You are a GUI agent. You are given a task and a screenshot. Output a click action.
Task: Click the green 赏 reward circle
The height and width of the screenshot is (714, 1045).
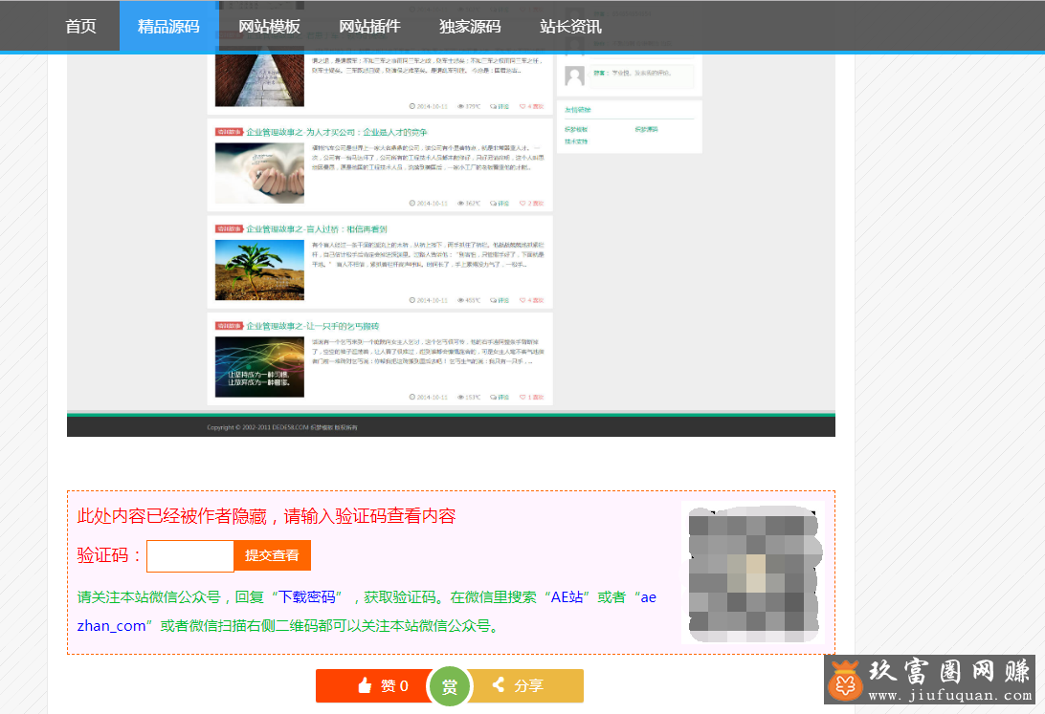coord(450,686)
